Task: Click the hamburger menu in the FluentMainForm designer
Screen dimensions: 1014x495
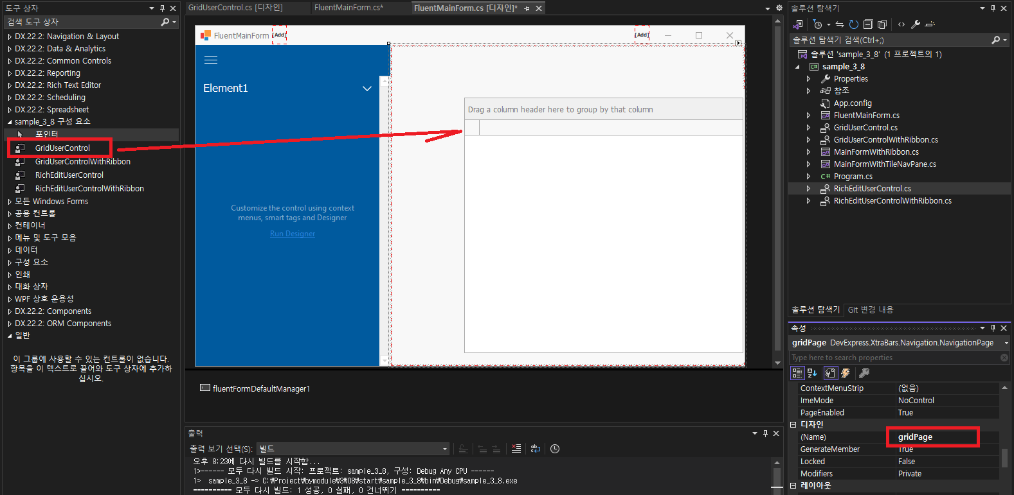Action: [211, 60]
